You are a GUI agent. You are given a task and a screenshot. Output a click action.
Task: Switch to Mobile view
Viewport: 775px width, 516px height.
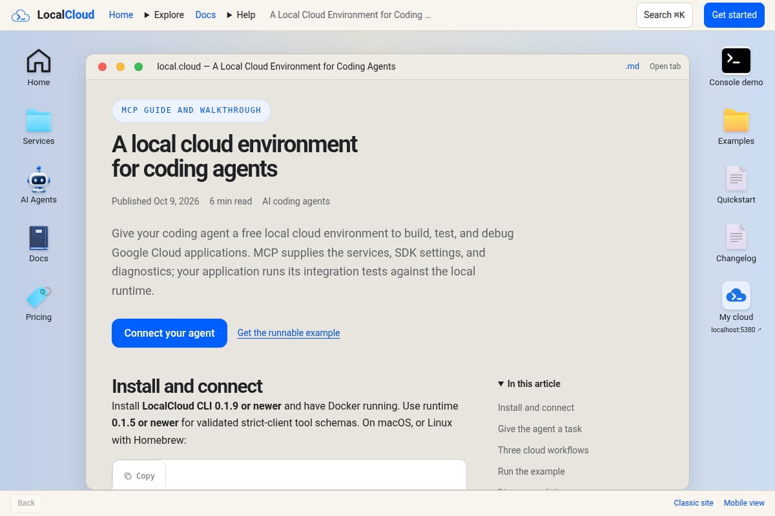pyautogui.click(x=744, y=503)
